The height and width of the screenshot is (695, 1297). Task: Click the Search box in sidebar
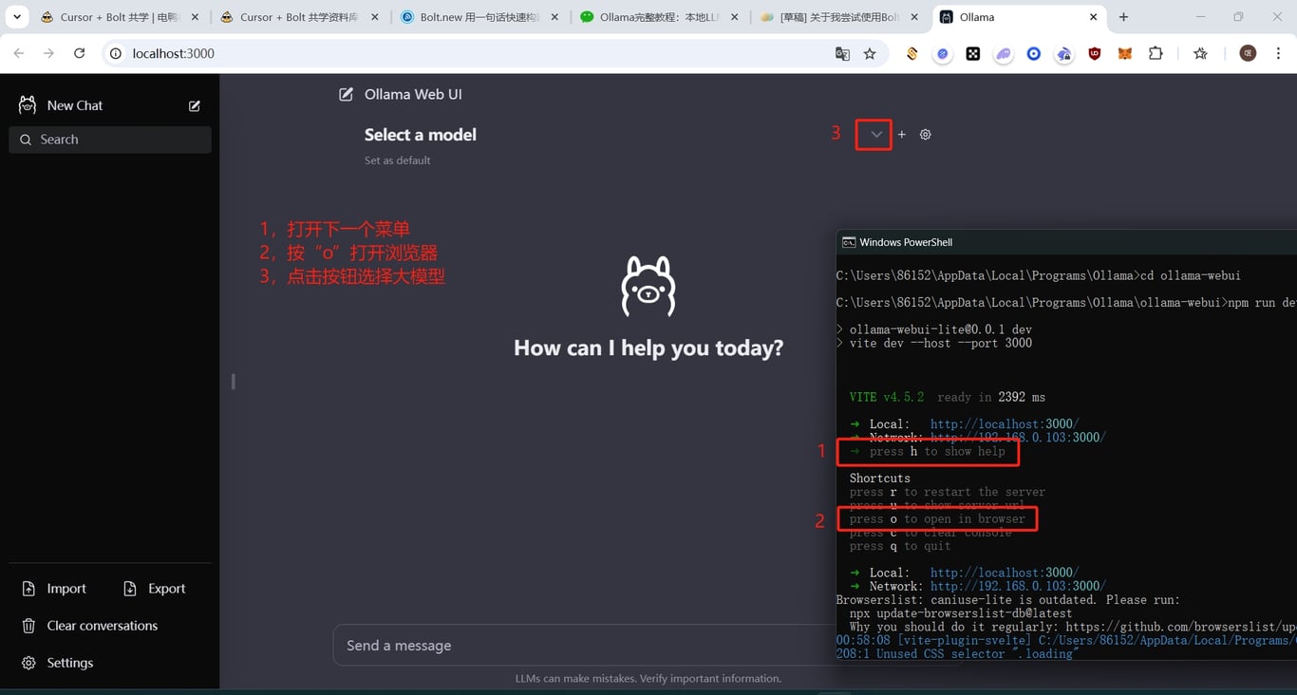coord(110,140)
